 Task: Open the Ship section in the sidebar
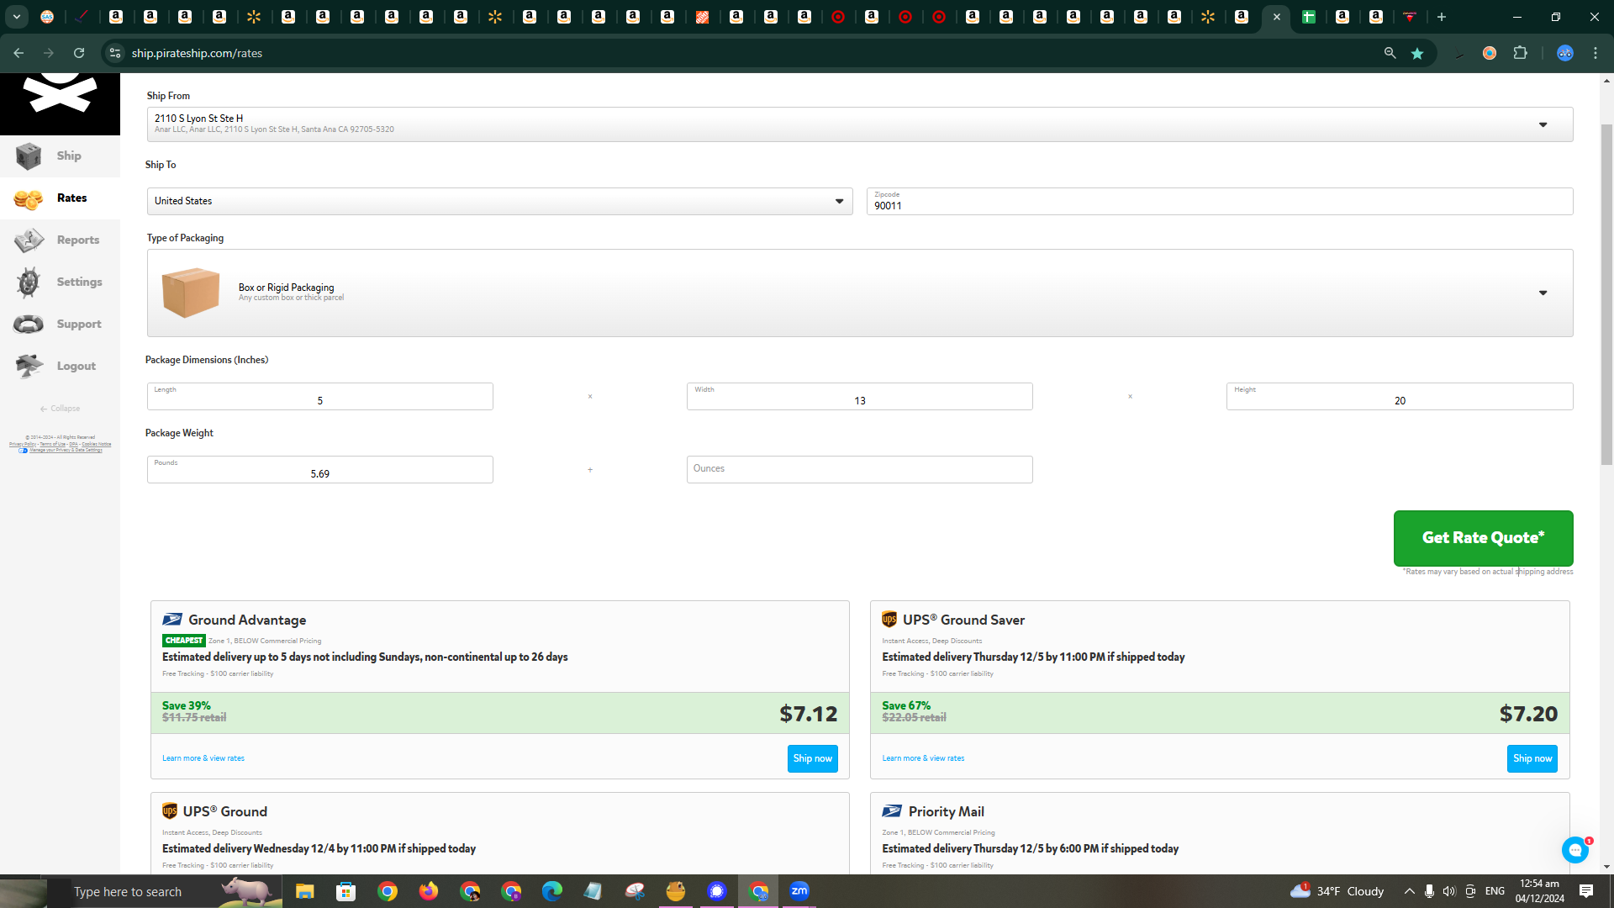[60, 156]
